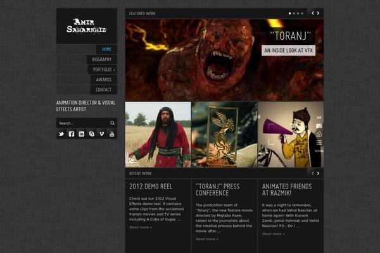Show previous Recent Work items
This screenshot has width=380, height=253.
[313, 173]
